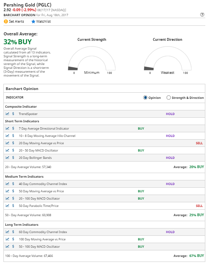This screenshot has height=265, width=208.
Task: Open chart icon for 20 - 100 Day MACD Oscillator
Action: (7, 198)
